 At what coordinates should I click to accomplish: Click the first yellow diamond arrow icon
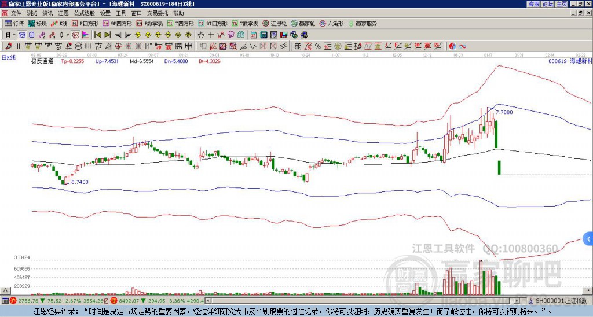(x=138, y=35)
